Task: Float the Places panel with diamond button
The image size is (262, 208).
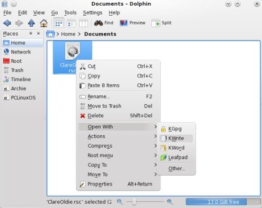Action: pyautogui.click(x=31, y=34)
